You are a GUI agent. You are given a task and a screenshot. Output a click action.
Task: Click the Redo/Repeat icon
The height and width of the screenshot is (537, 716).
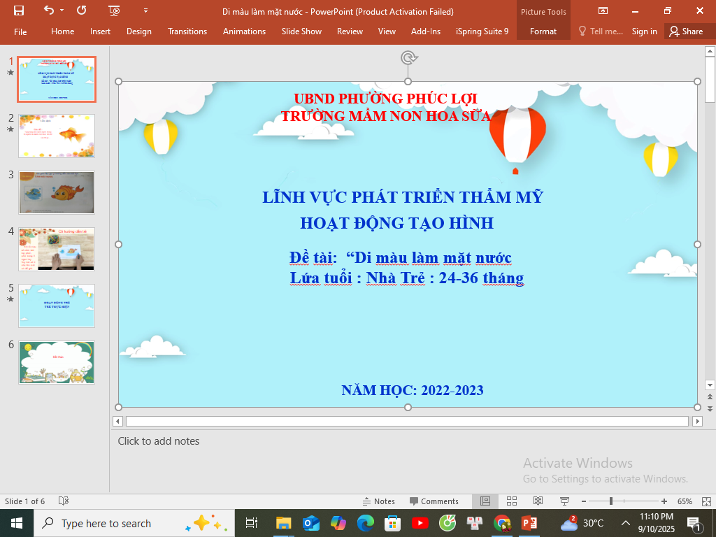click(x=82, y=10)
